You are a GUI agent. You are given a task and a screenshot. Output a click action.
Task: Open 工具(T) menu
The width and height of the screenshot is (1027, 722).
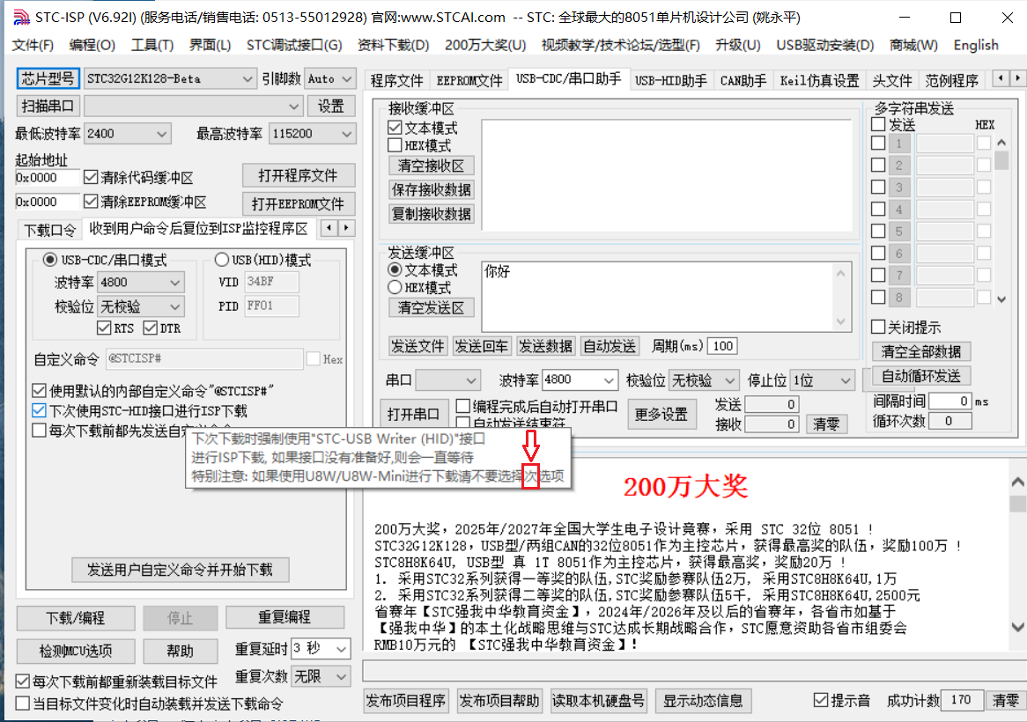click(x=152, y=45)
